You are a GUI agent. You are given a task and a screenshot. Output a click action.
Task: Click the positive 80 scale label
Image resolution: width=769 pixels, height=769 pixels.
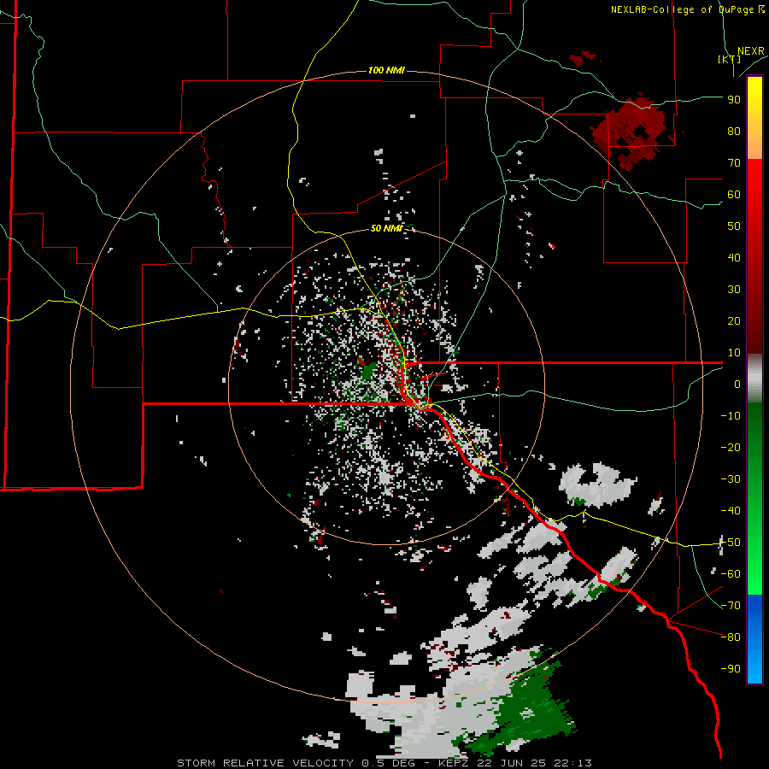pos(734,132)
